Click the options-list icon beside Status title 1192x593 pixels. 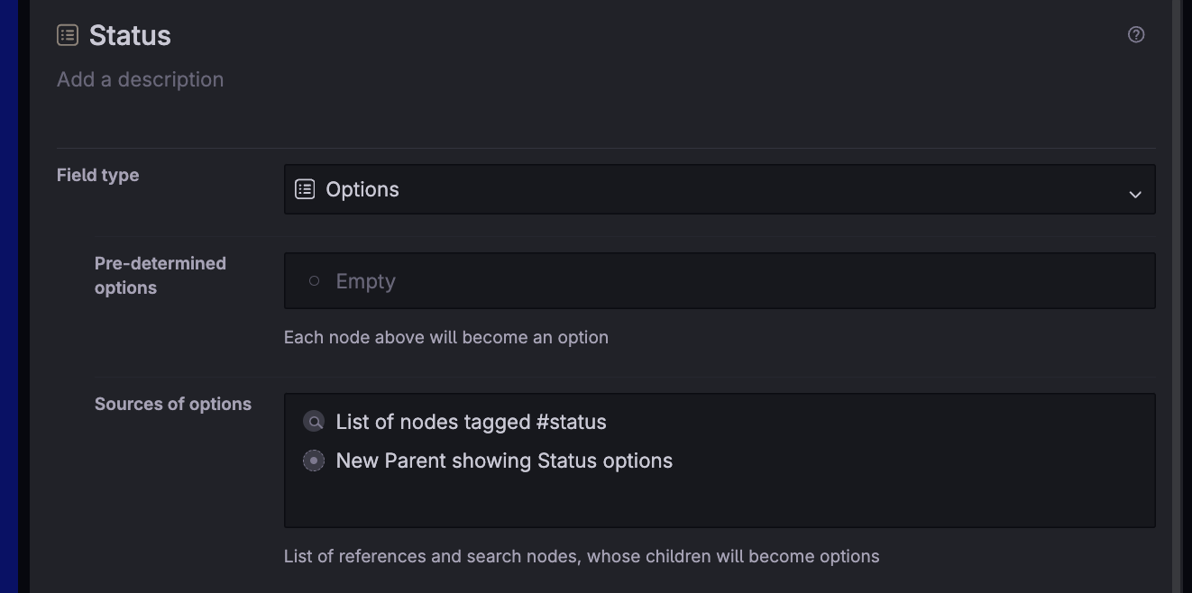68,35
